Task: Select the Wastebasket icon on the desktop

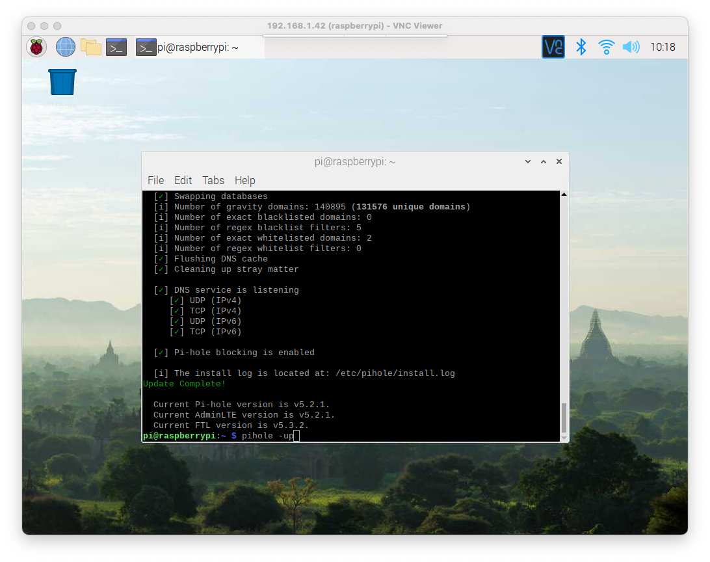Action: pos(62,83)
